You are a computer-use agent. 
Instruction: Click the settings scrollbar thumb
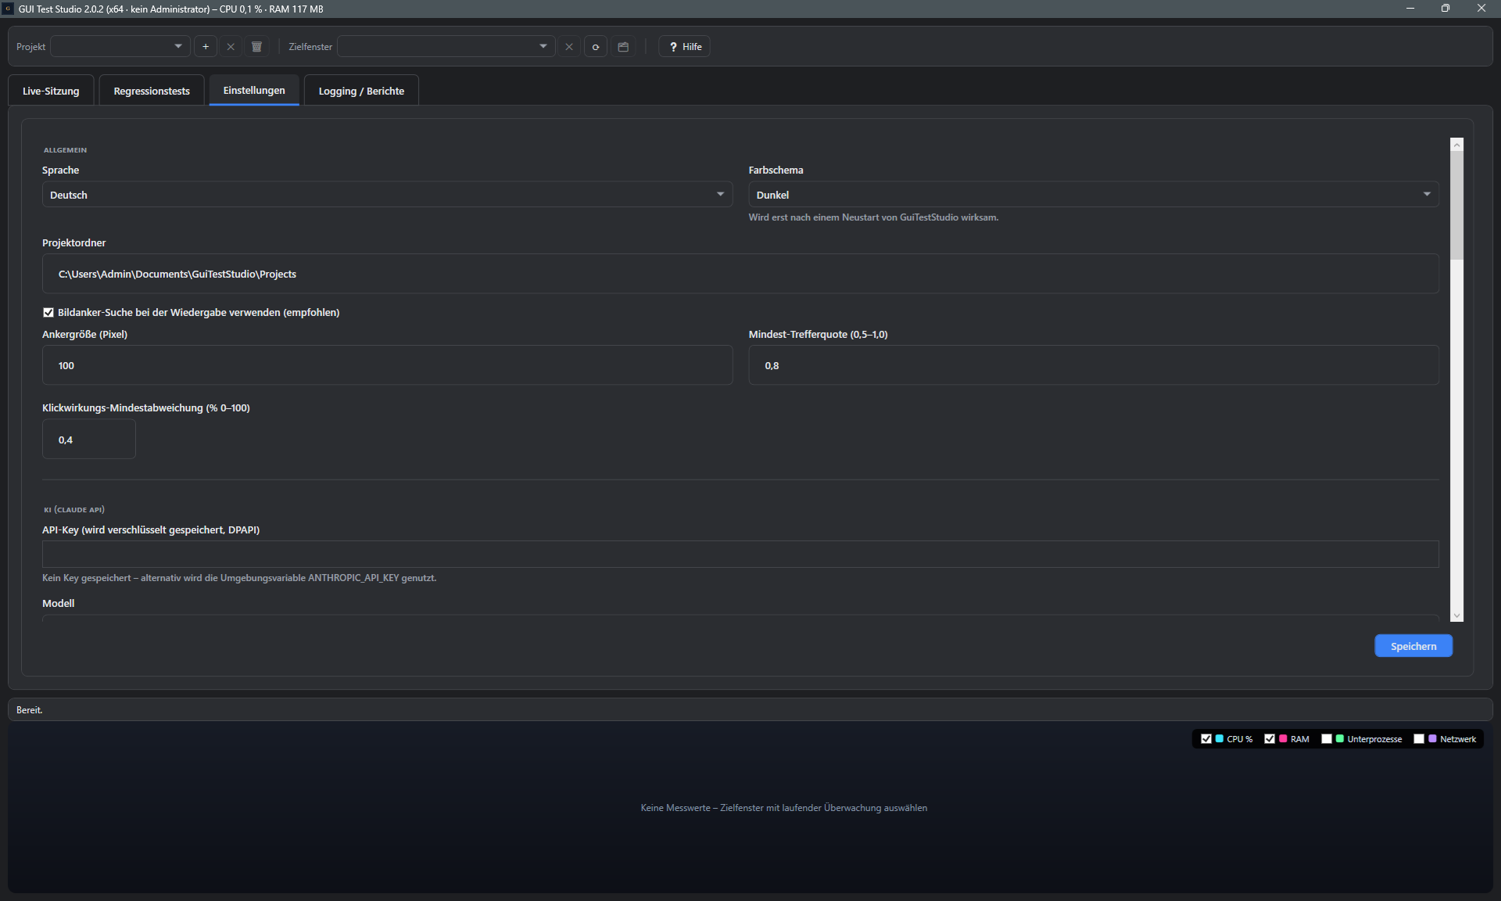tap(1456, 205)
